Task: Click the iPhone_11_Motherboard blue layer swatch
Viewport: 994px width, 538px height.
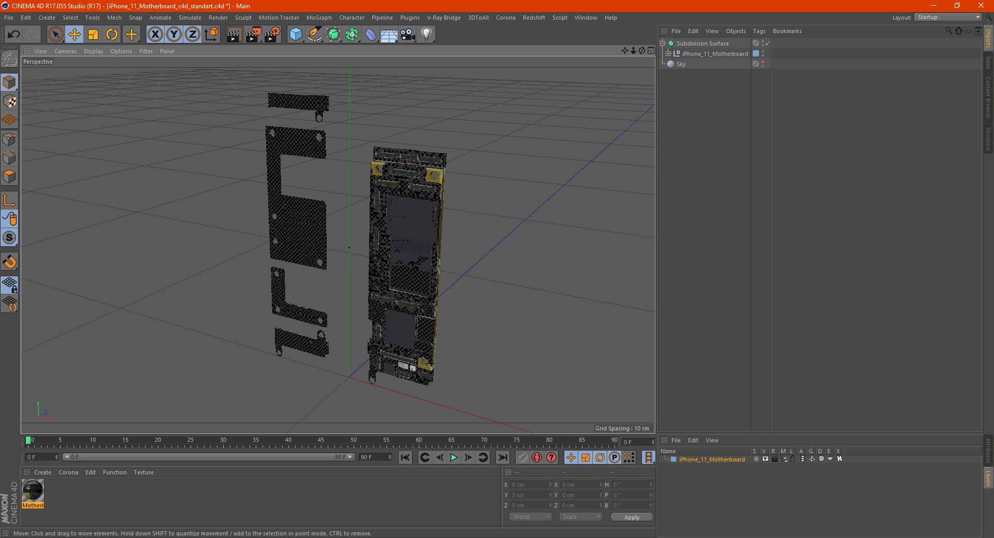Action: 756,54
